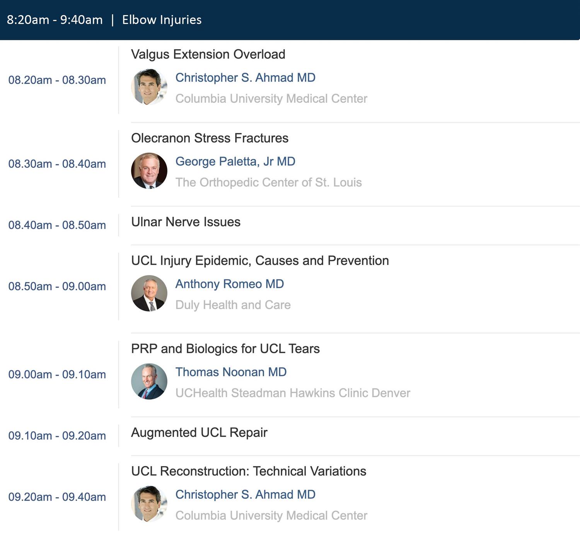Screen dimensions: 580x537
Task: Click the speaker photo beside Anthony Romeo MD
Action: [x=149, y=293]
